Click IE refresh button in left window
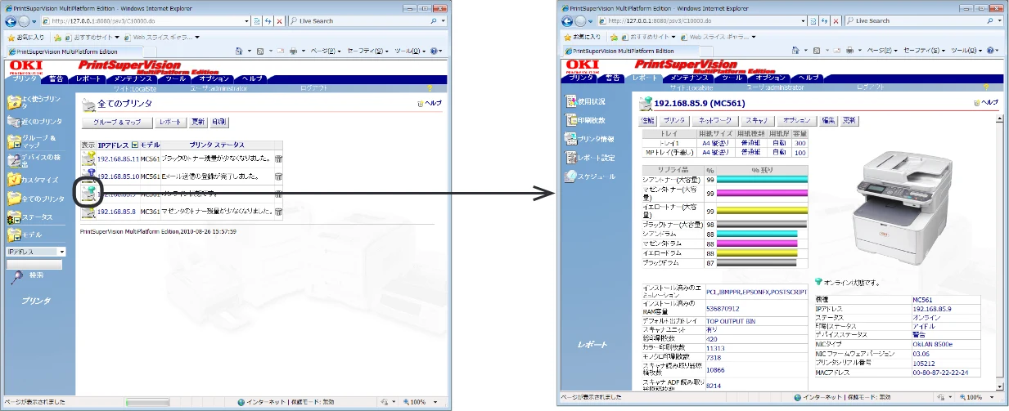 268,20
